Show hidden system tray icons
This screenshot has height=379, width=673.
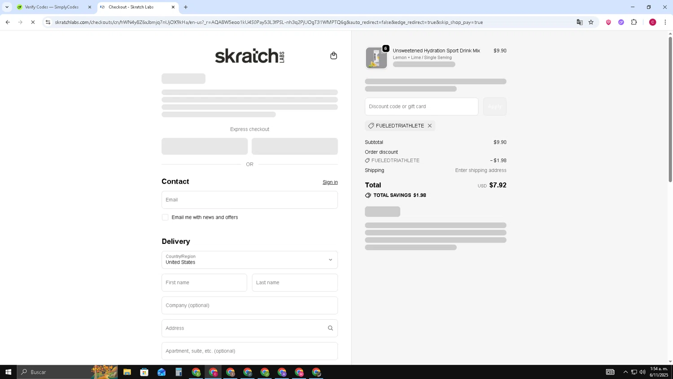coord(625,372)
